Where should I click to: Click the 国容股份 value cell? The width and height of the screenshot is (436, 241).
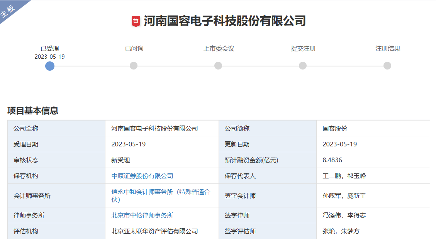pyautogui.click(x=373, y=129)
